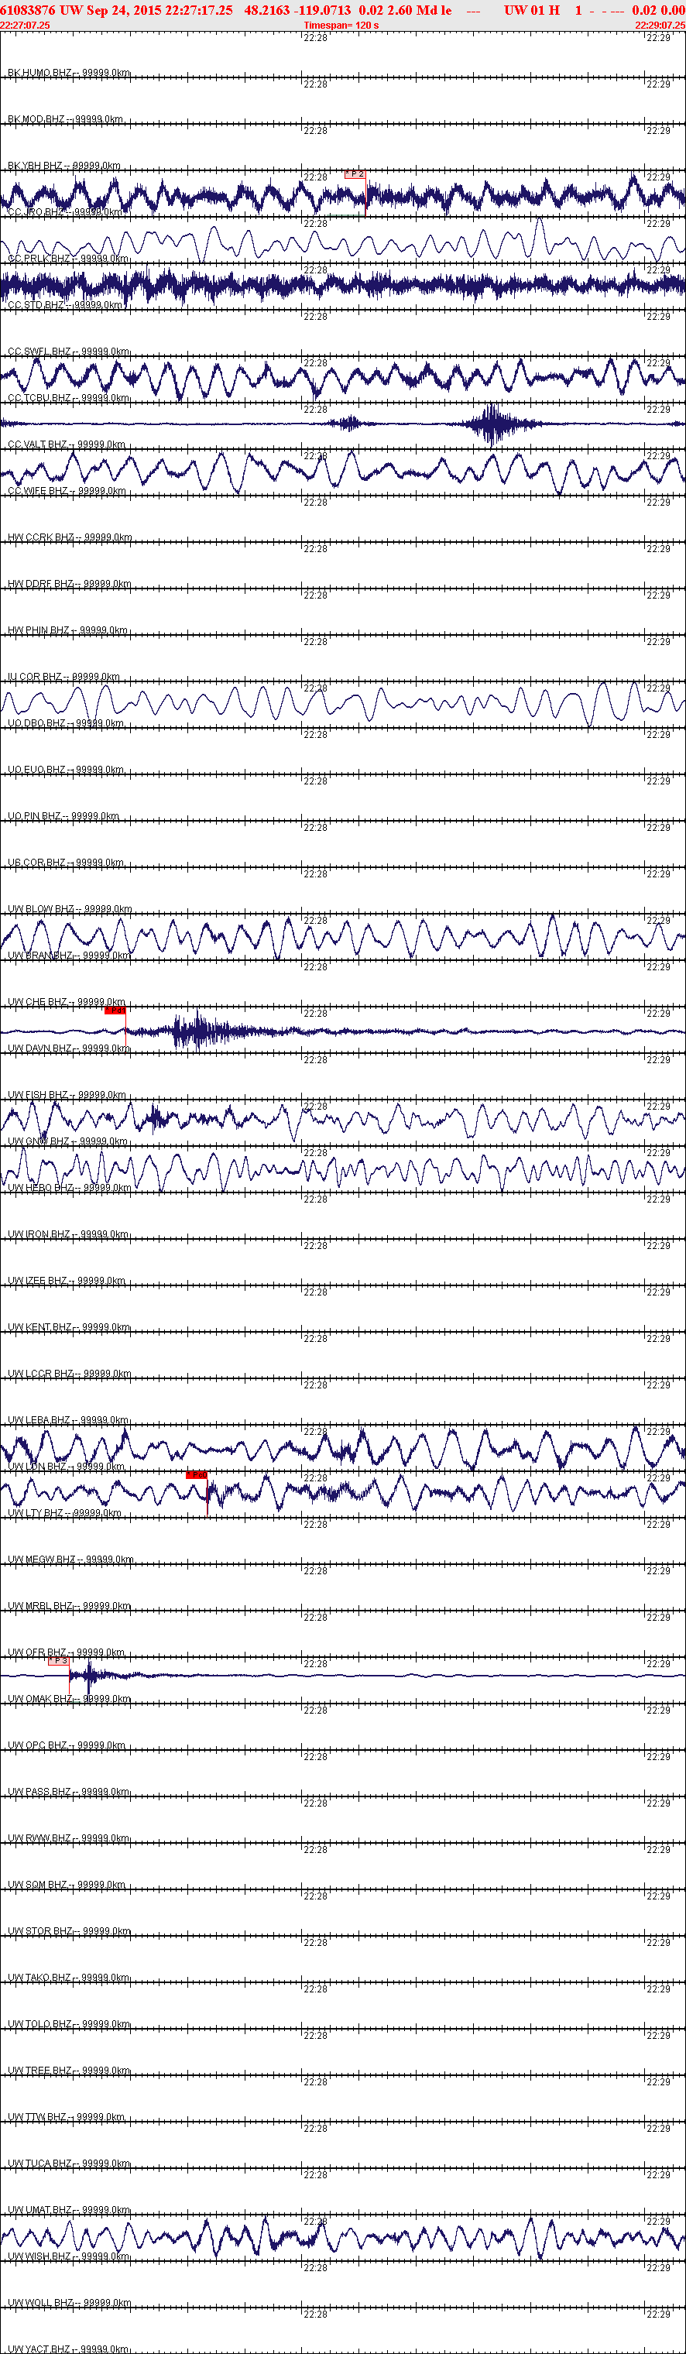This screenshot has height=2354, width=686.
Task: Click the end time 22:29:07.25 label
Action: [660, 26]
